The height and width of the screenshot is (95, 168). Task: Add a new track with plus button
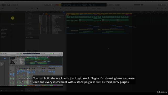[41, 14]
